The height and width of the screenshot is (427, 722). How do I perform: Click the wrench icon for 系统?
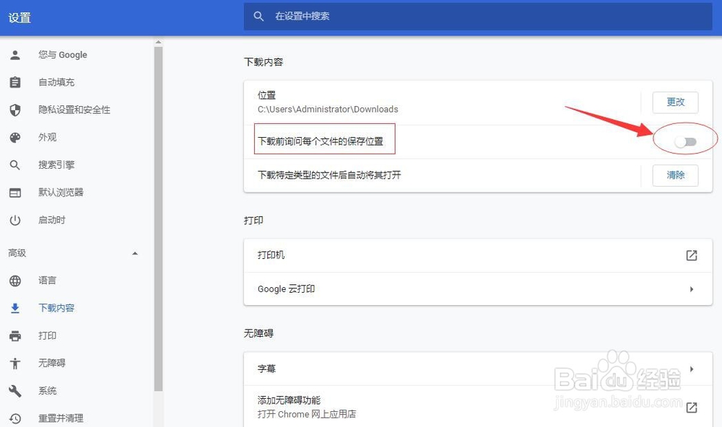[x=15, y=391]
